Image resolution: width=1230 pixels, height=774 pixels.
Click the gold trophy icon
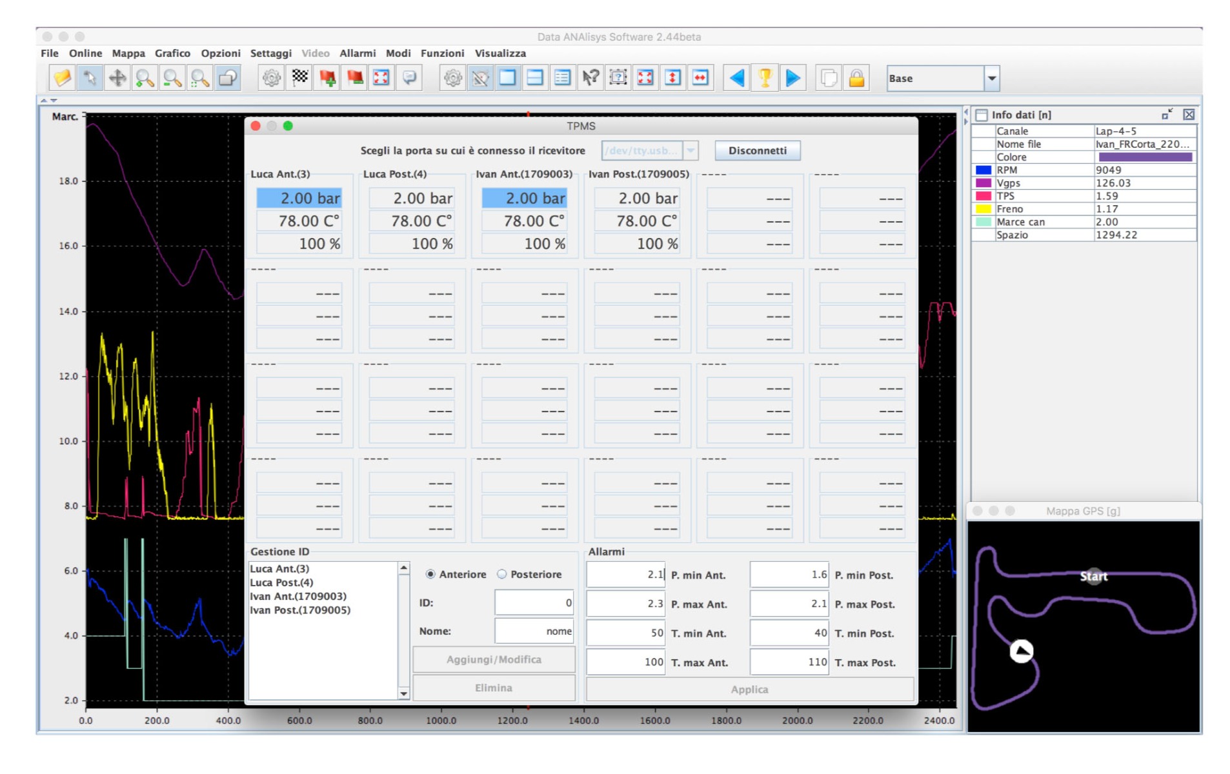765,78
